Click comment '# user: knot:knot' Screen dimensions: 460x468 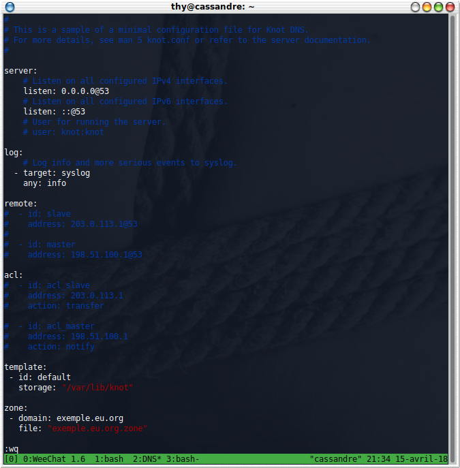coord(63,132)
